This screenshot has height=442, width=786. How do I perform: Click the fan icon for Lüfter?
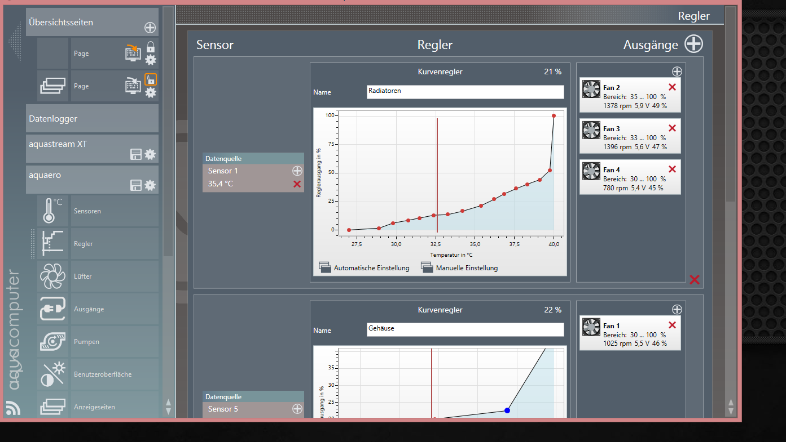[53, 276]
